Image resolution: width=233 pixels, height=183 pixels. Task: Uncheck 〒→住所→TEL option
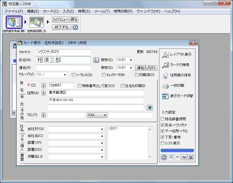[x=163, y=131]
